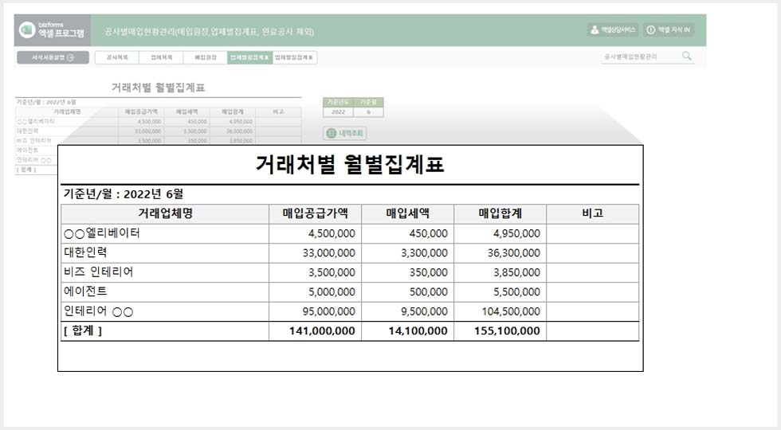781x430 pixels.
Task: Select the 기준년도 value cell 2022
Action: 338,112
